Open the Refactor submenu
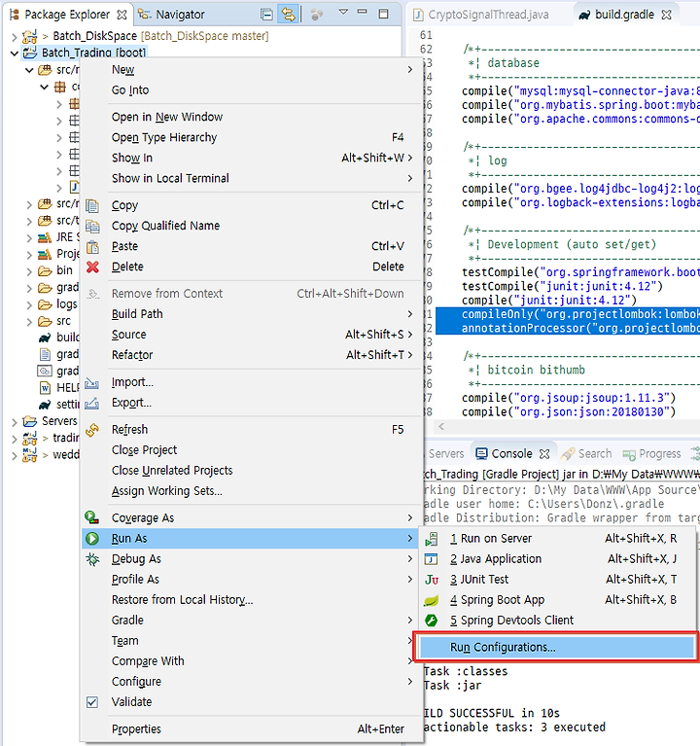 [252, 355]
